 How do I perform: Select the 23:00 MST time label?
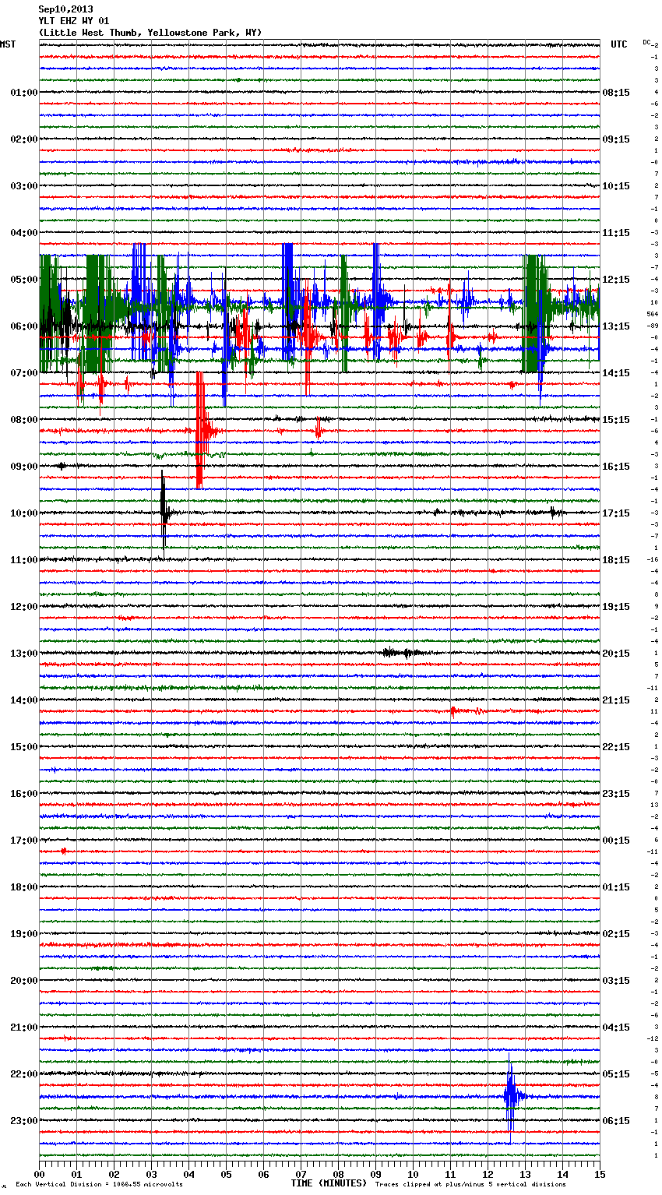(x=24, y=1121)
